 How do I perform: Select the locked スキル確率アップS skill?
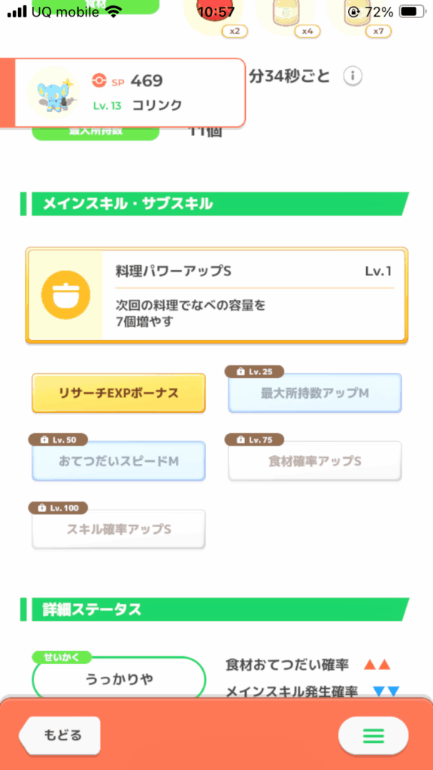(x=118, y=529)
